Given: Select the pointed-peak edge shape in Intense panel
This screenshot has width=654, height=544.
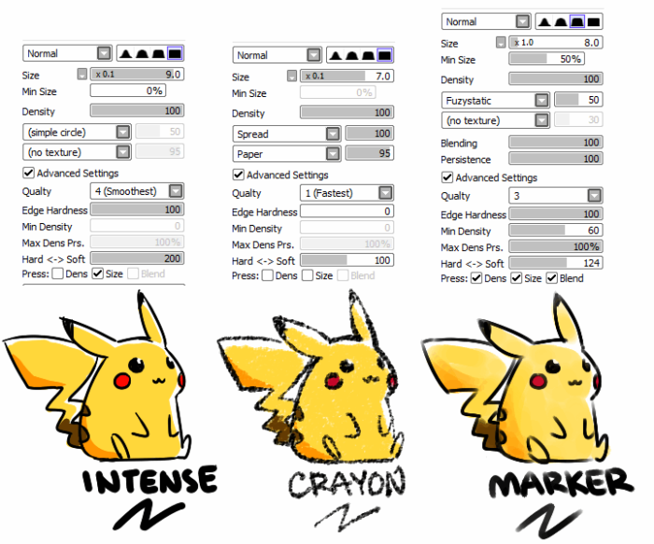Looking at the screenshot, I should click(125, 53).
